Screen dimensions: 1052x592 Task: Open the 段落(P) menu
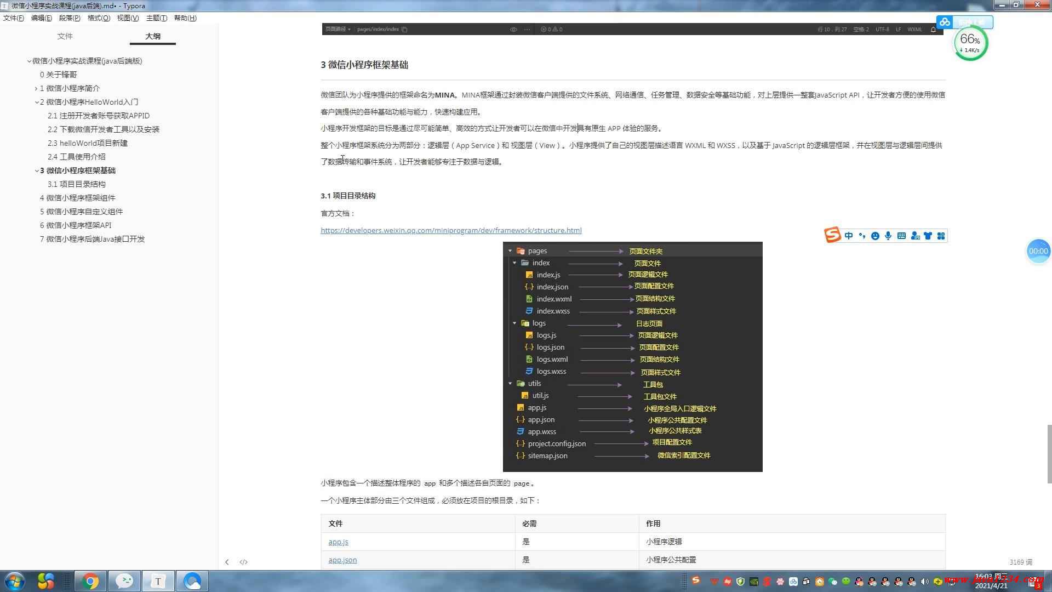tap(70, 18)
